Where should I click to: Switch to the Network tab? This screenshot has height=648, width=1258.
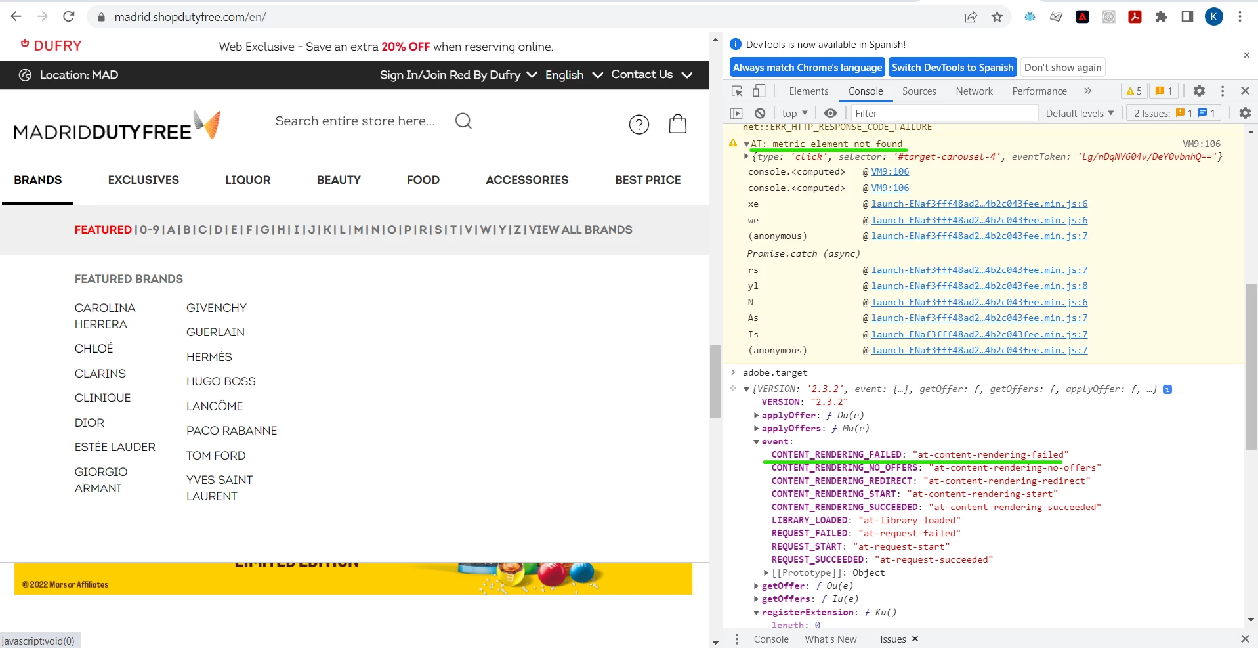(x=974, y=91)
